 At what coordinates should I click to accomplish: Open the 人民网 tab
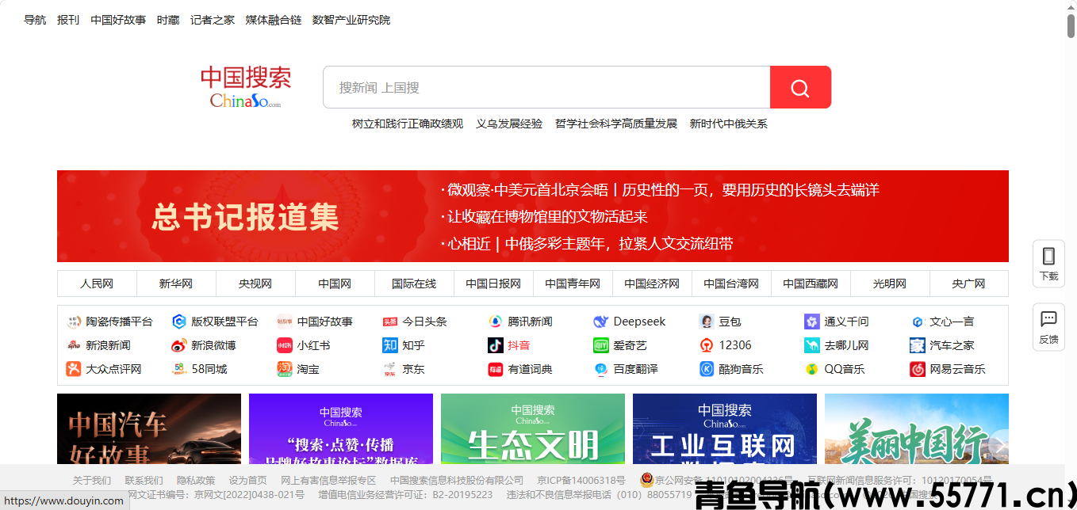coord(97,284)
